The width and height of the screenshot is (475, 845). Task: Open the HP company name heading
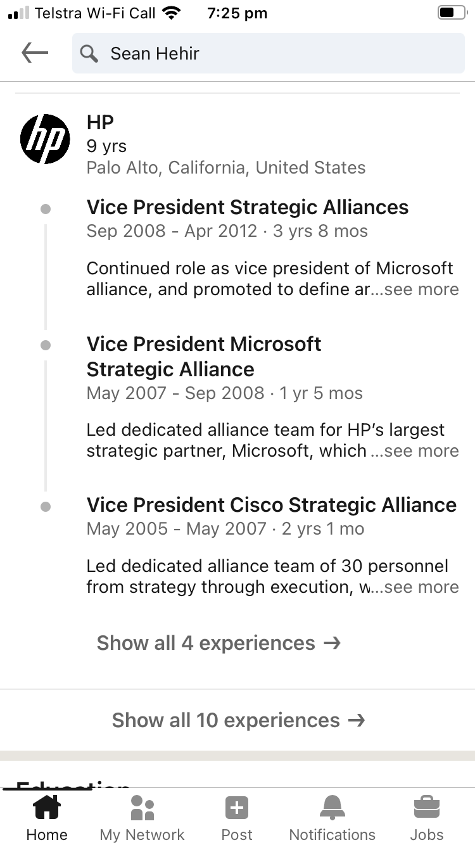tap(100, 122)
